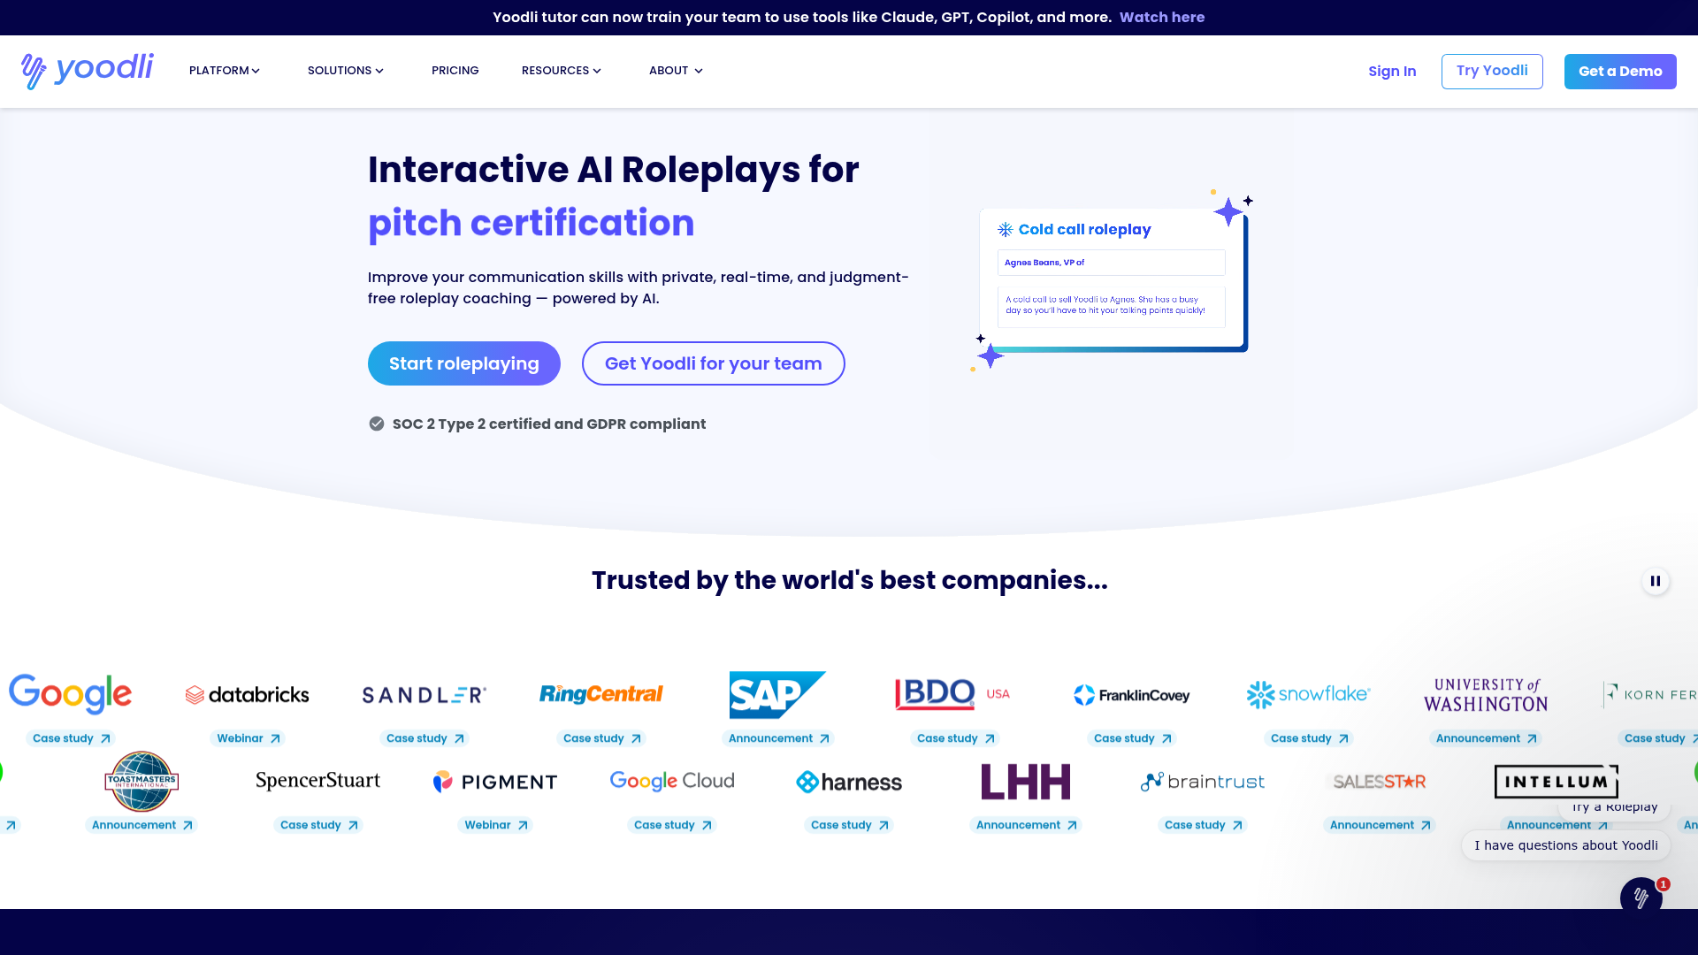The width and height of the screenshot is (1698, 955).
Task: Click the Snowflake logo
Action: click(x=1309, y=694)
